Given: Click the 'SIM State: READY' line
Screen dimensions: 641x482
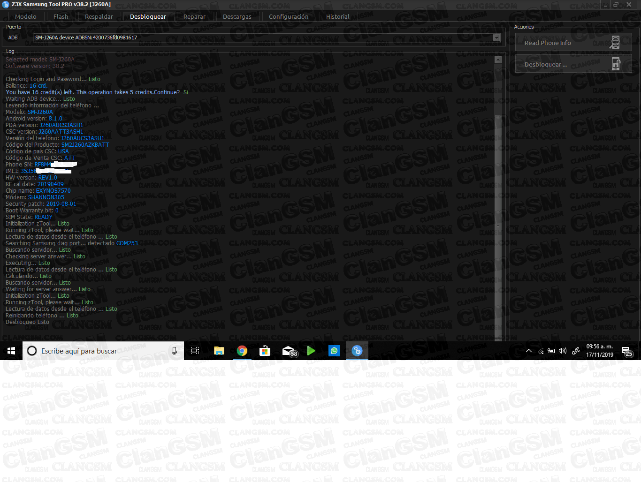Looking at the screenshot, I should tap(29, 217).
